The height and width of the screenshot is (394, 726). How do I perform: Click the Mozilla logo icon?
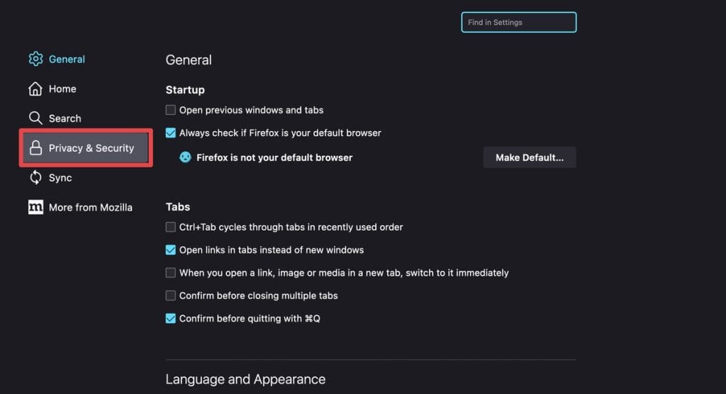(35, 208)
